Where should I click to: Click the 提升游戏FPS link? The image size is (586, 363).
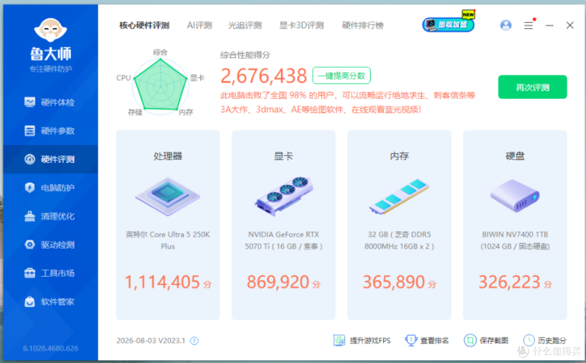362,341
